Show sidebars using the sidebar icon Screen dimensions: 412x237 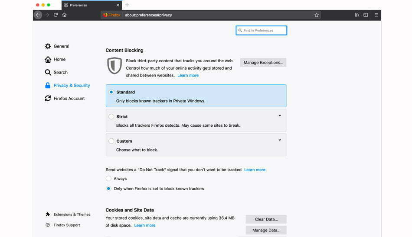click(x=366, y=15)
